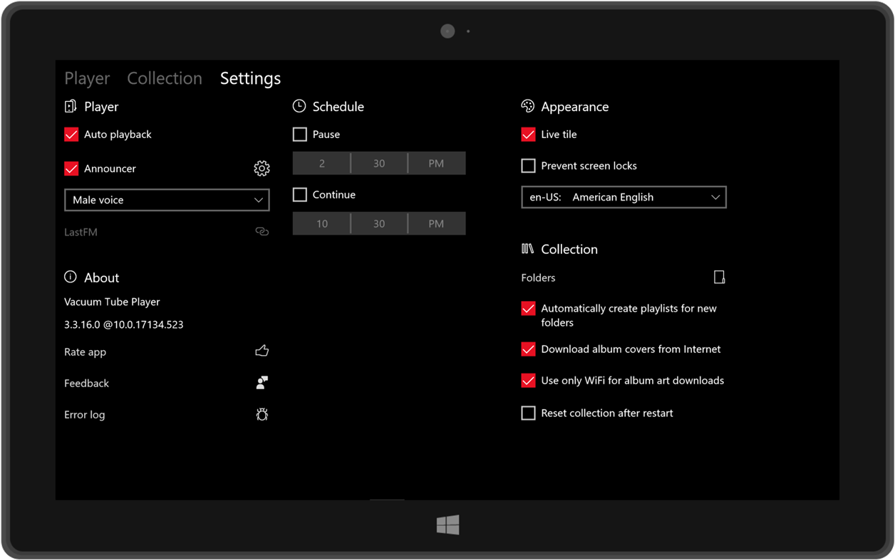
Task: Click the Folders browse icon
Action: 719,277
